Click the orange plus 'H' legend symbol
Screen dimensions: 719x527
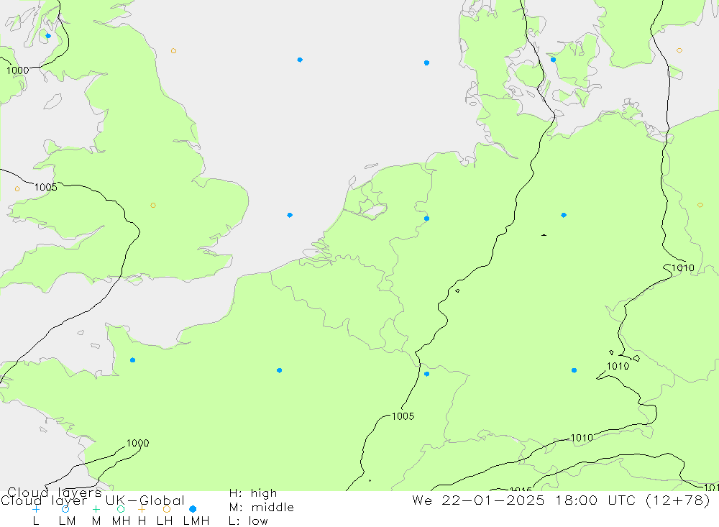point(142,509)
